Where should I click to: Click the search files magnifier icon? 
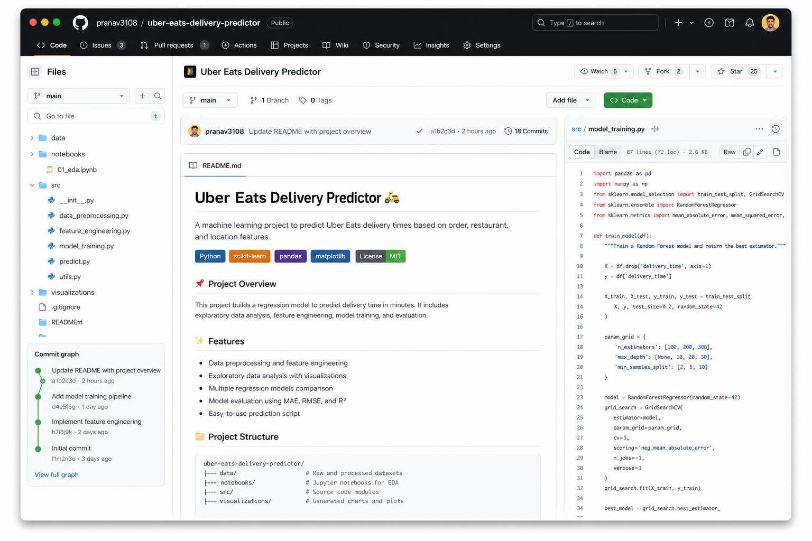[x=158, y=96]
